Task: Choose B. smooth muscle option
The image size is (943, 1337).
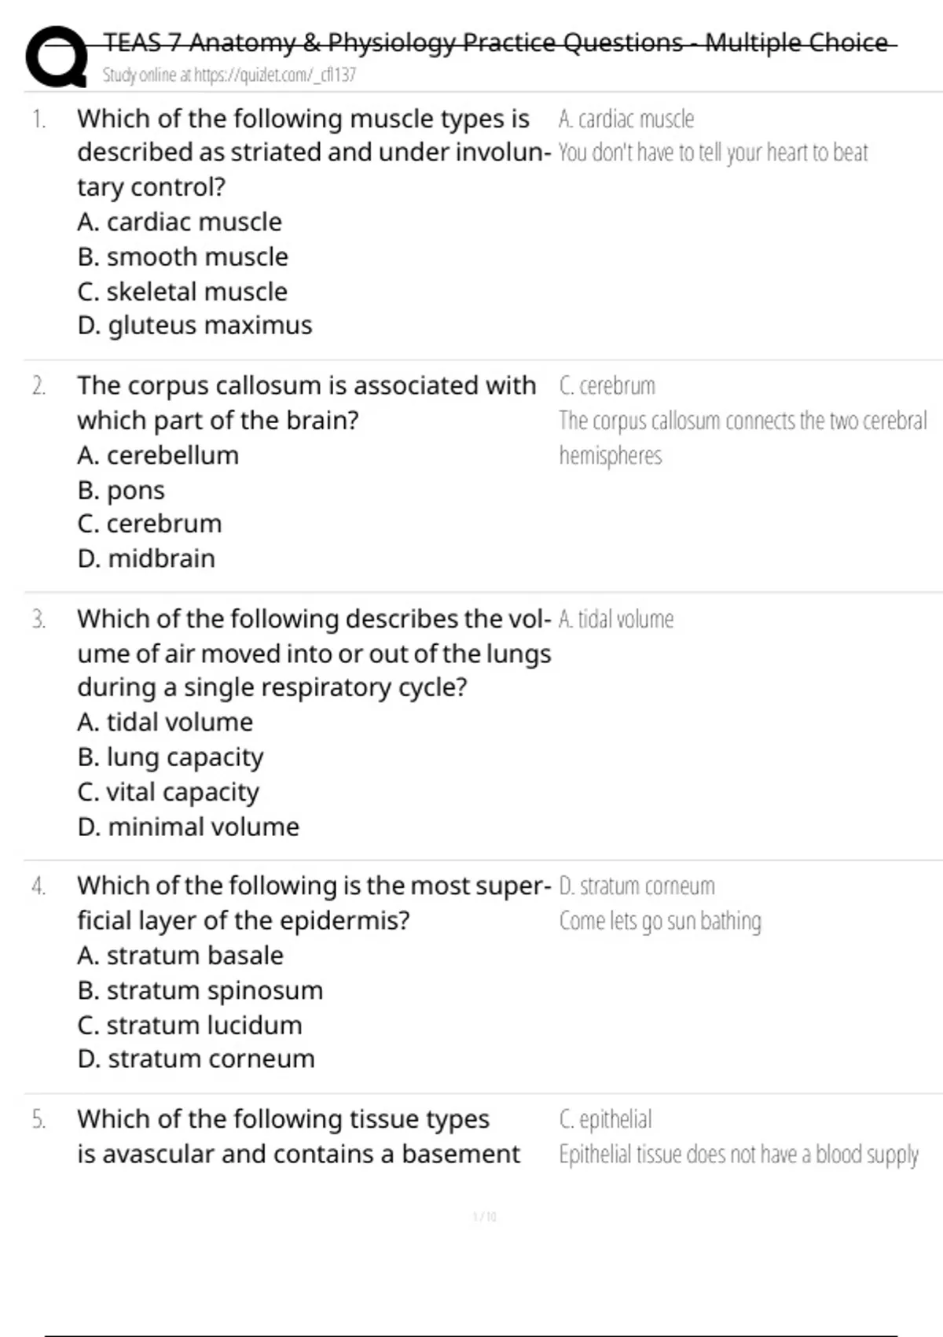Action: tap(182, 257)
